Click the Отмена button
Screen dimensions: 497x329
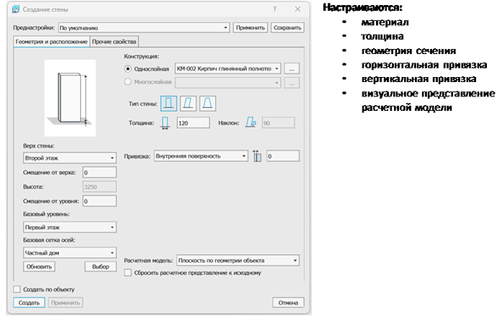(288, 302)
